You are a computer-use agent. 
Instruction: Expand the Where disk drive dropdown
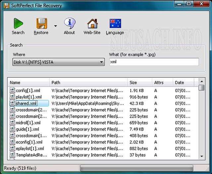point(59,62)
